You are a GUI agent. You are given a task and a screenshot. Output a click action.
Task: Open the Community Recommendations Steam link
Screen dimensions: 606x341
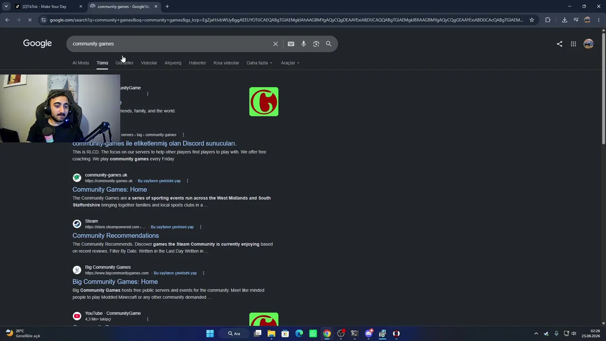[x=116, y=235]
